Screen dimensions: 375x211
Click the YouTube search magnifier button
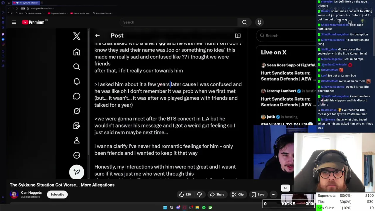(x=244, y=22)
